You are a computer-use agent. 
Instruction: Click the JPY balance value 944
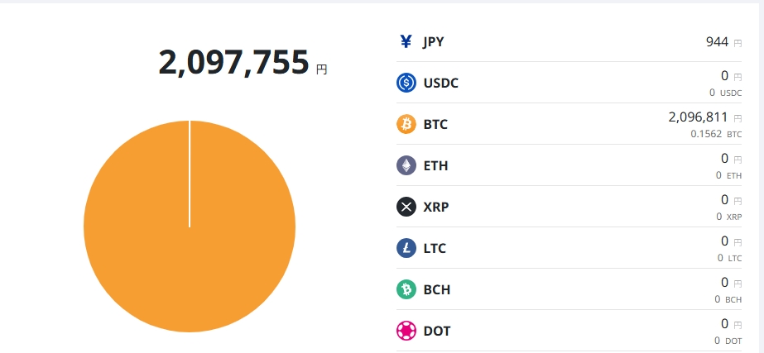(x=717, y=41)
